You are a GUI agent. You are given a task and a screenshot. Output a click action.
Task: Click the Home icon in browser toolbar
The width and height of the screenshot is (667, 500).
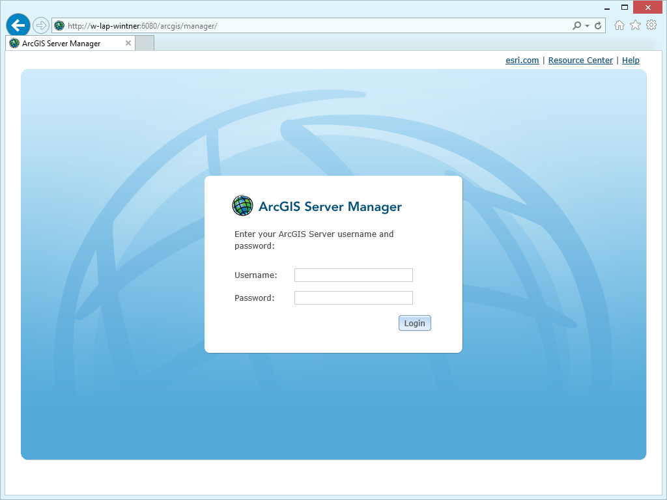[619, 25]
